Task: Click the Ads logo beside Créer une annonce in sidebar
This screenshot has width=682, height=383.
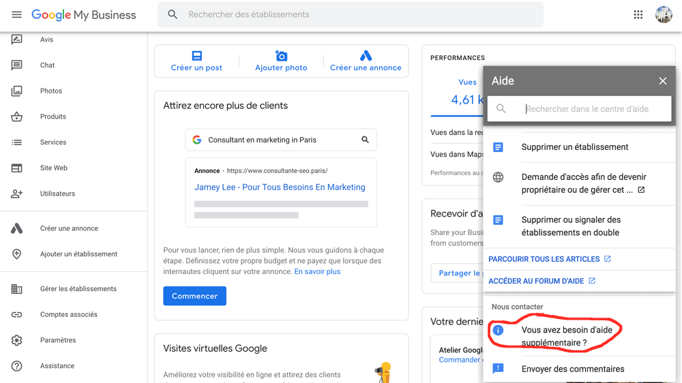Action: pos(16,228)
